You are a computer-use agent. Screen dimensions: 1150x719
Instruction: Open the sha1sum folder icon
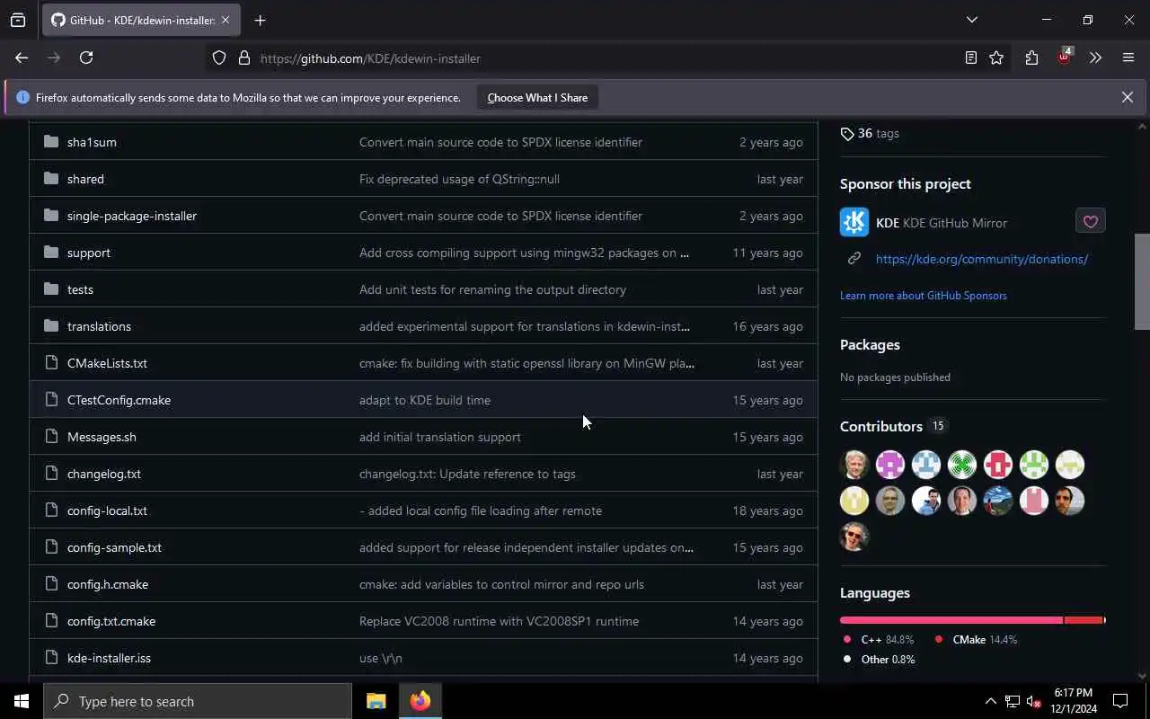[x=51, y=142]
